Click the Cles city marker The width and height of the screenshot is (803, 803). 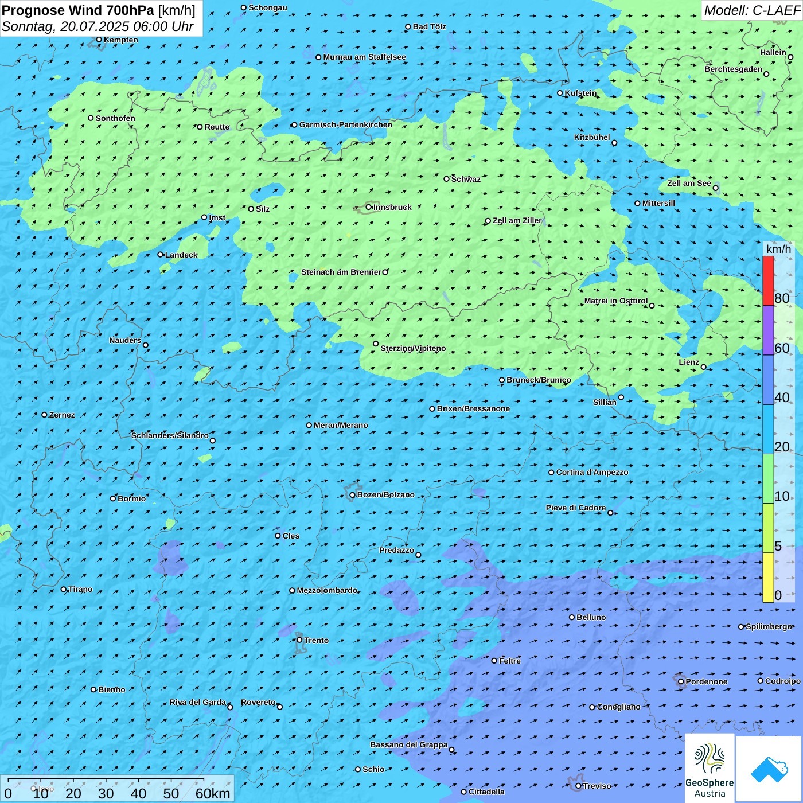[x=278, y=536]
